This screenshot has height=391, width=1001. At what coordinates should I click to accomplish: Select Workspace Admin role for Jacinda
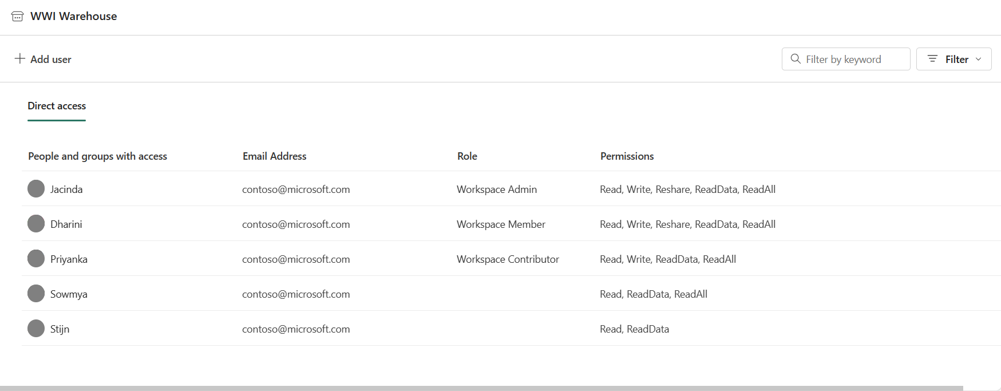tap(496, 189)
